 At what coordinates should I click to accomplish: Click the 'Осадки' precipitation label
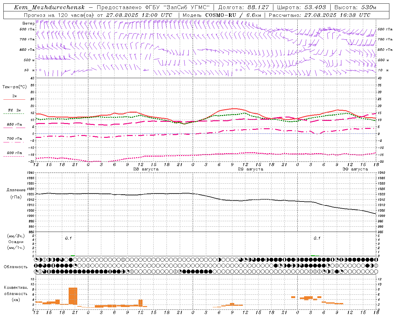click(x=16, y=242)
